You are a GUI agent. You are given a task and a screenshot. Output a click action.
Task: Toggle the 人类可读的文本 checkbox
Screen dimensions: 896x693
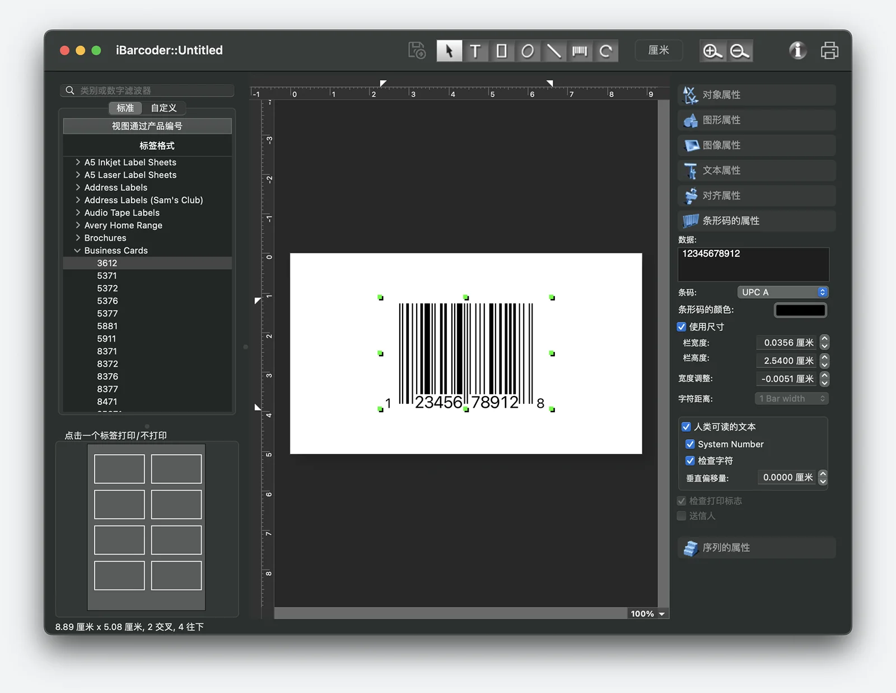686,427
